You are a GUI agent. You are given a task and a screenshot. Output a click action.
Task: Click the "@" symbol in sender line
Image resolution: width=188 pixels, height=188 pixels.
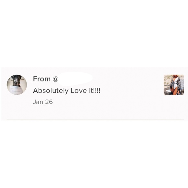pyautogui.click(x=55, y=79)
